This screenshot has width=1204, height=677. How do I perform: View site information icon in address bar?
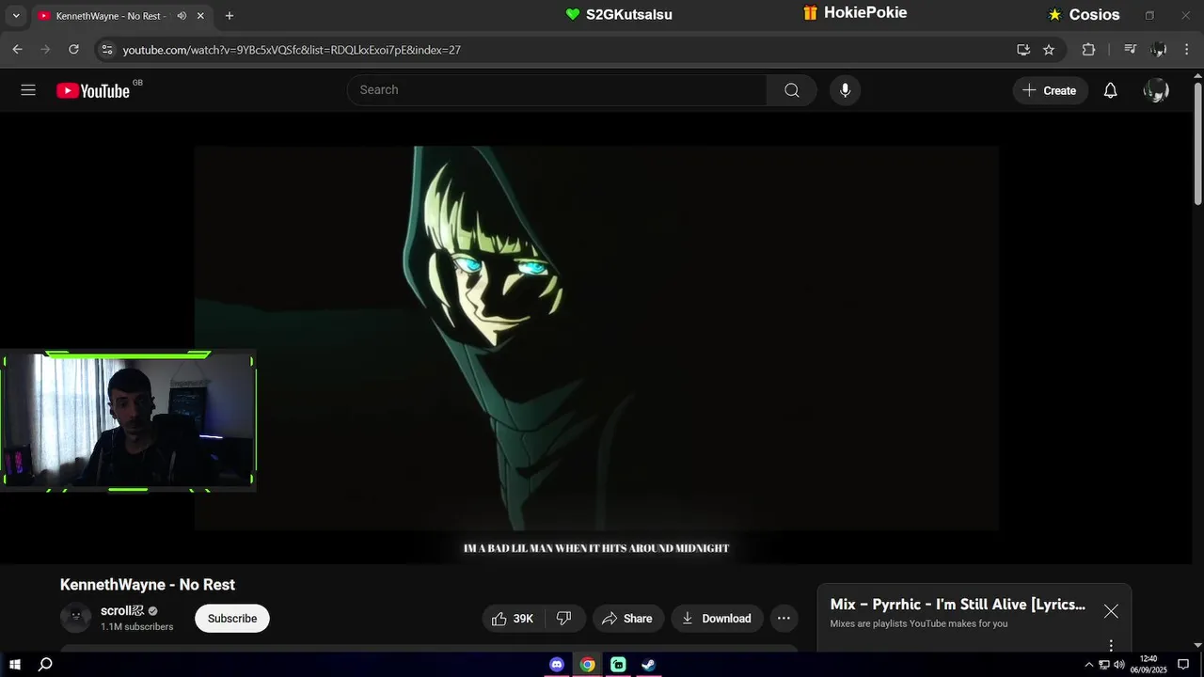107,50
